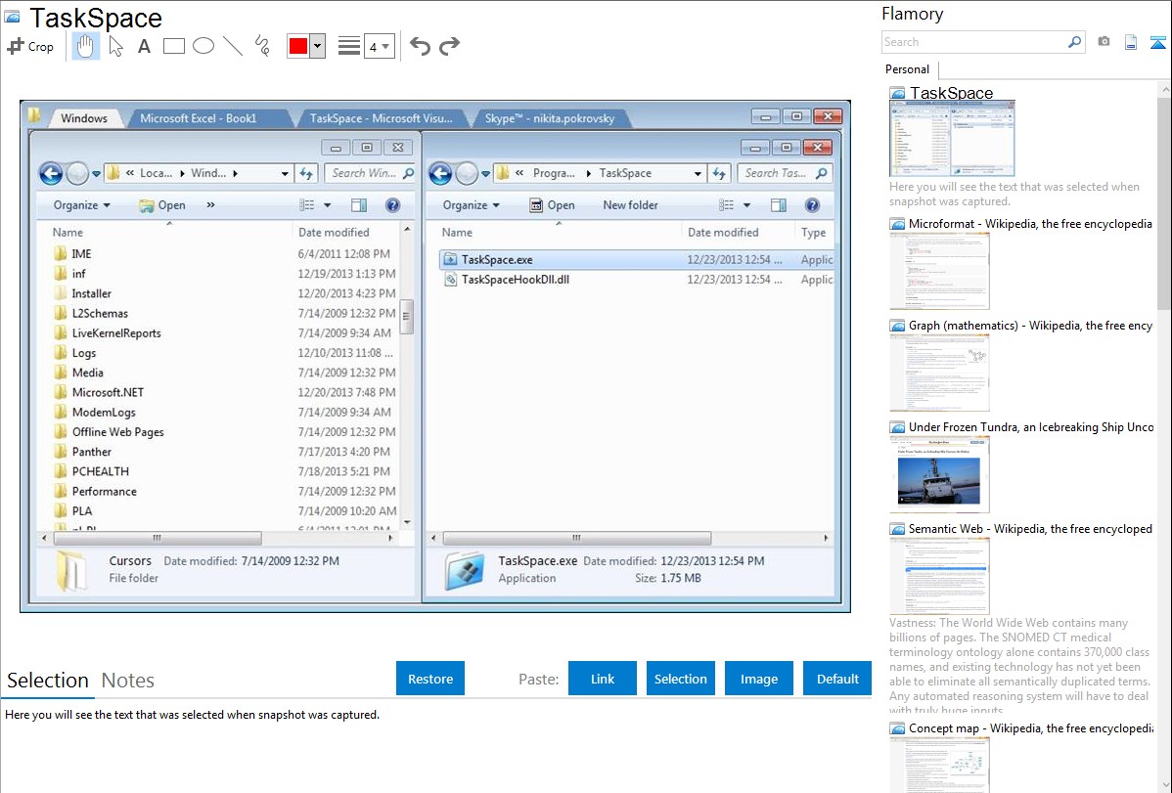Click the help icon in TaskSpace Explorer window
This screenshot has height=793, width=1172.
(813, 204)
